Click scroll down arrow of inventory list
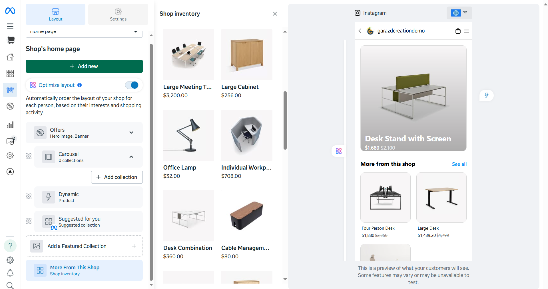The image size is (548, 289). [x=285, y=279]
